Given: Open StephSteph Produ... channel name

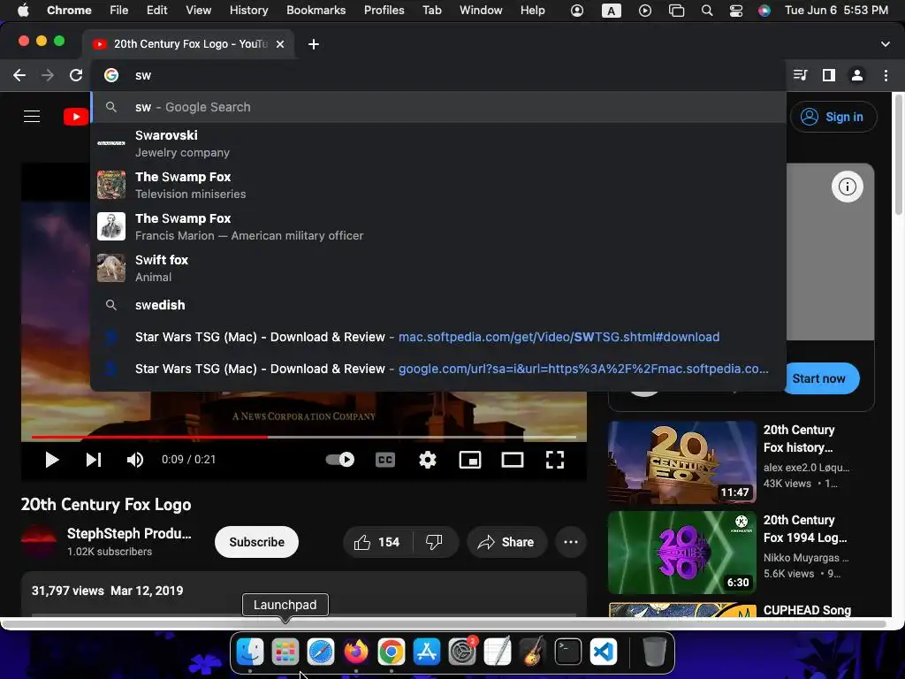Looking at the screenshot, I should coord(129,533).
